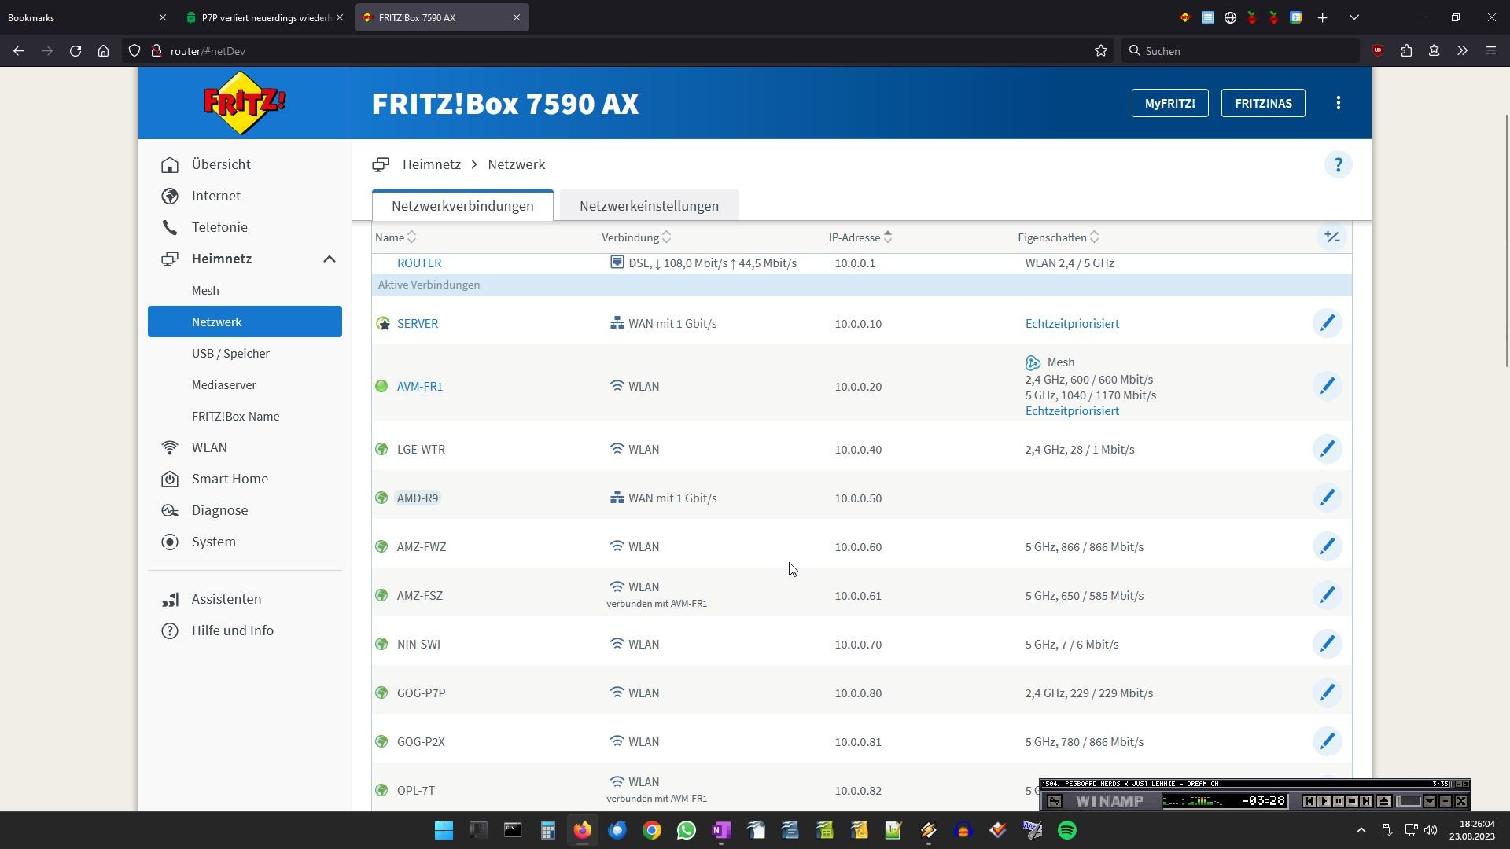Open the AVM-FR1 device link
The height and width of the screenshot is (849, 1510).
419,387
